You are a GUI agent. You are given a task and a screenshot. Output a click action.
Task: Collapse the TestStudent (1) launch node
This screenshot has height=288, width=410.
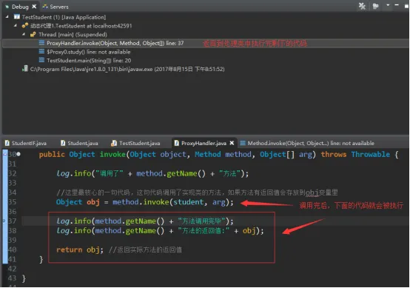(7, 17)
